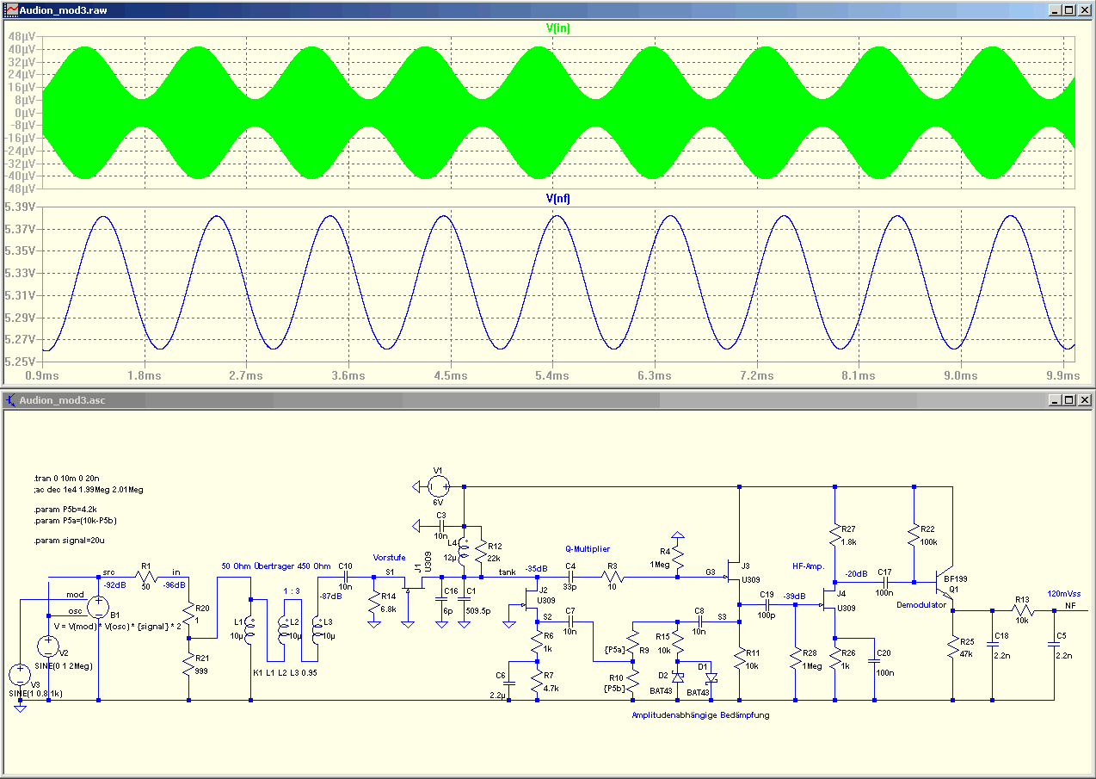Image resolution: width=1096 pixels, height=779 pixels.
Task: Select the 'tank' net label
Action: 508,572
